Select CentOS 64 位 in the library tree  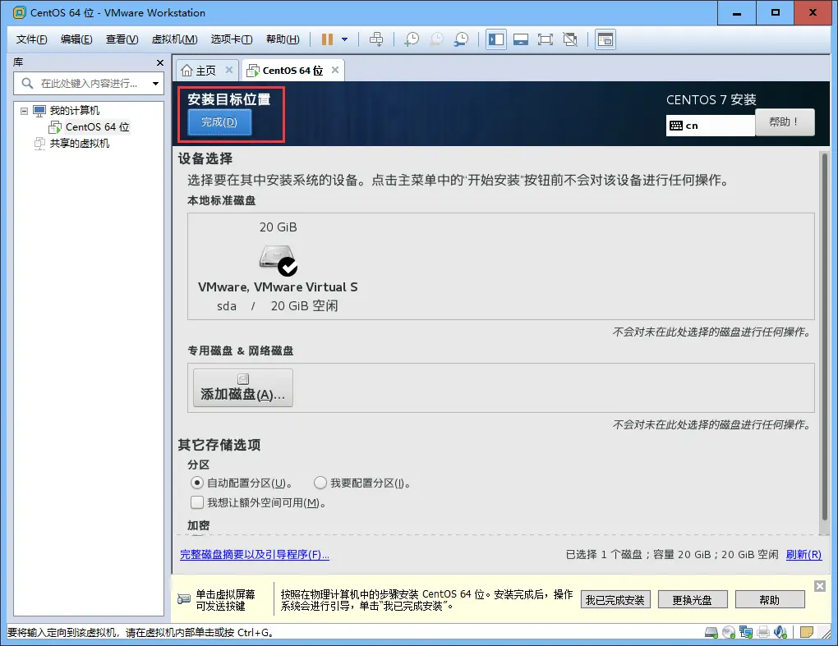click(x=97, y=127)
